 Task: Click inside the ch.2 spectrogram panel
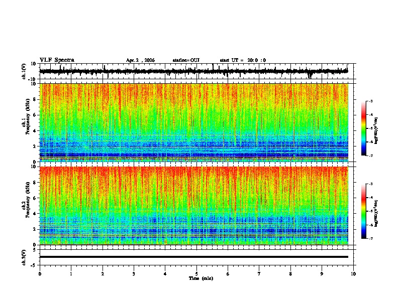pos(194,206)
